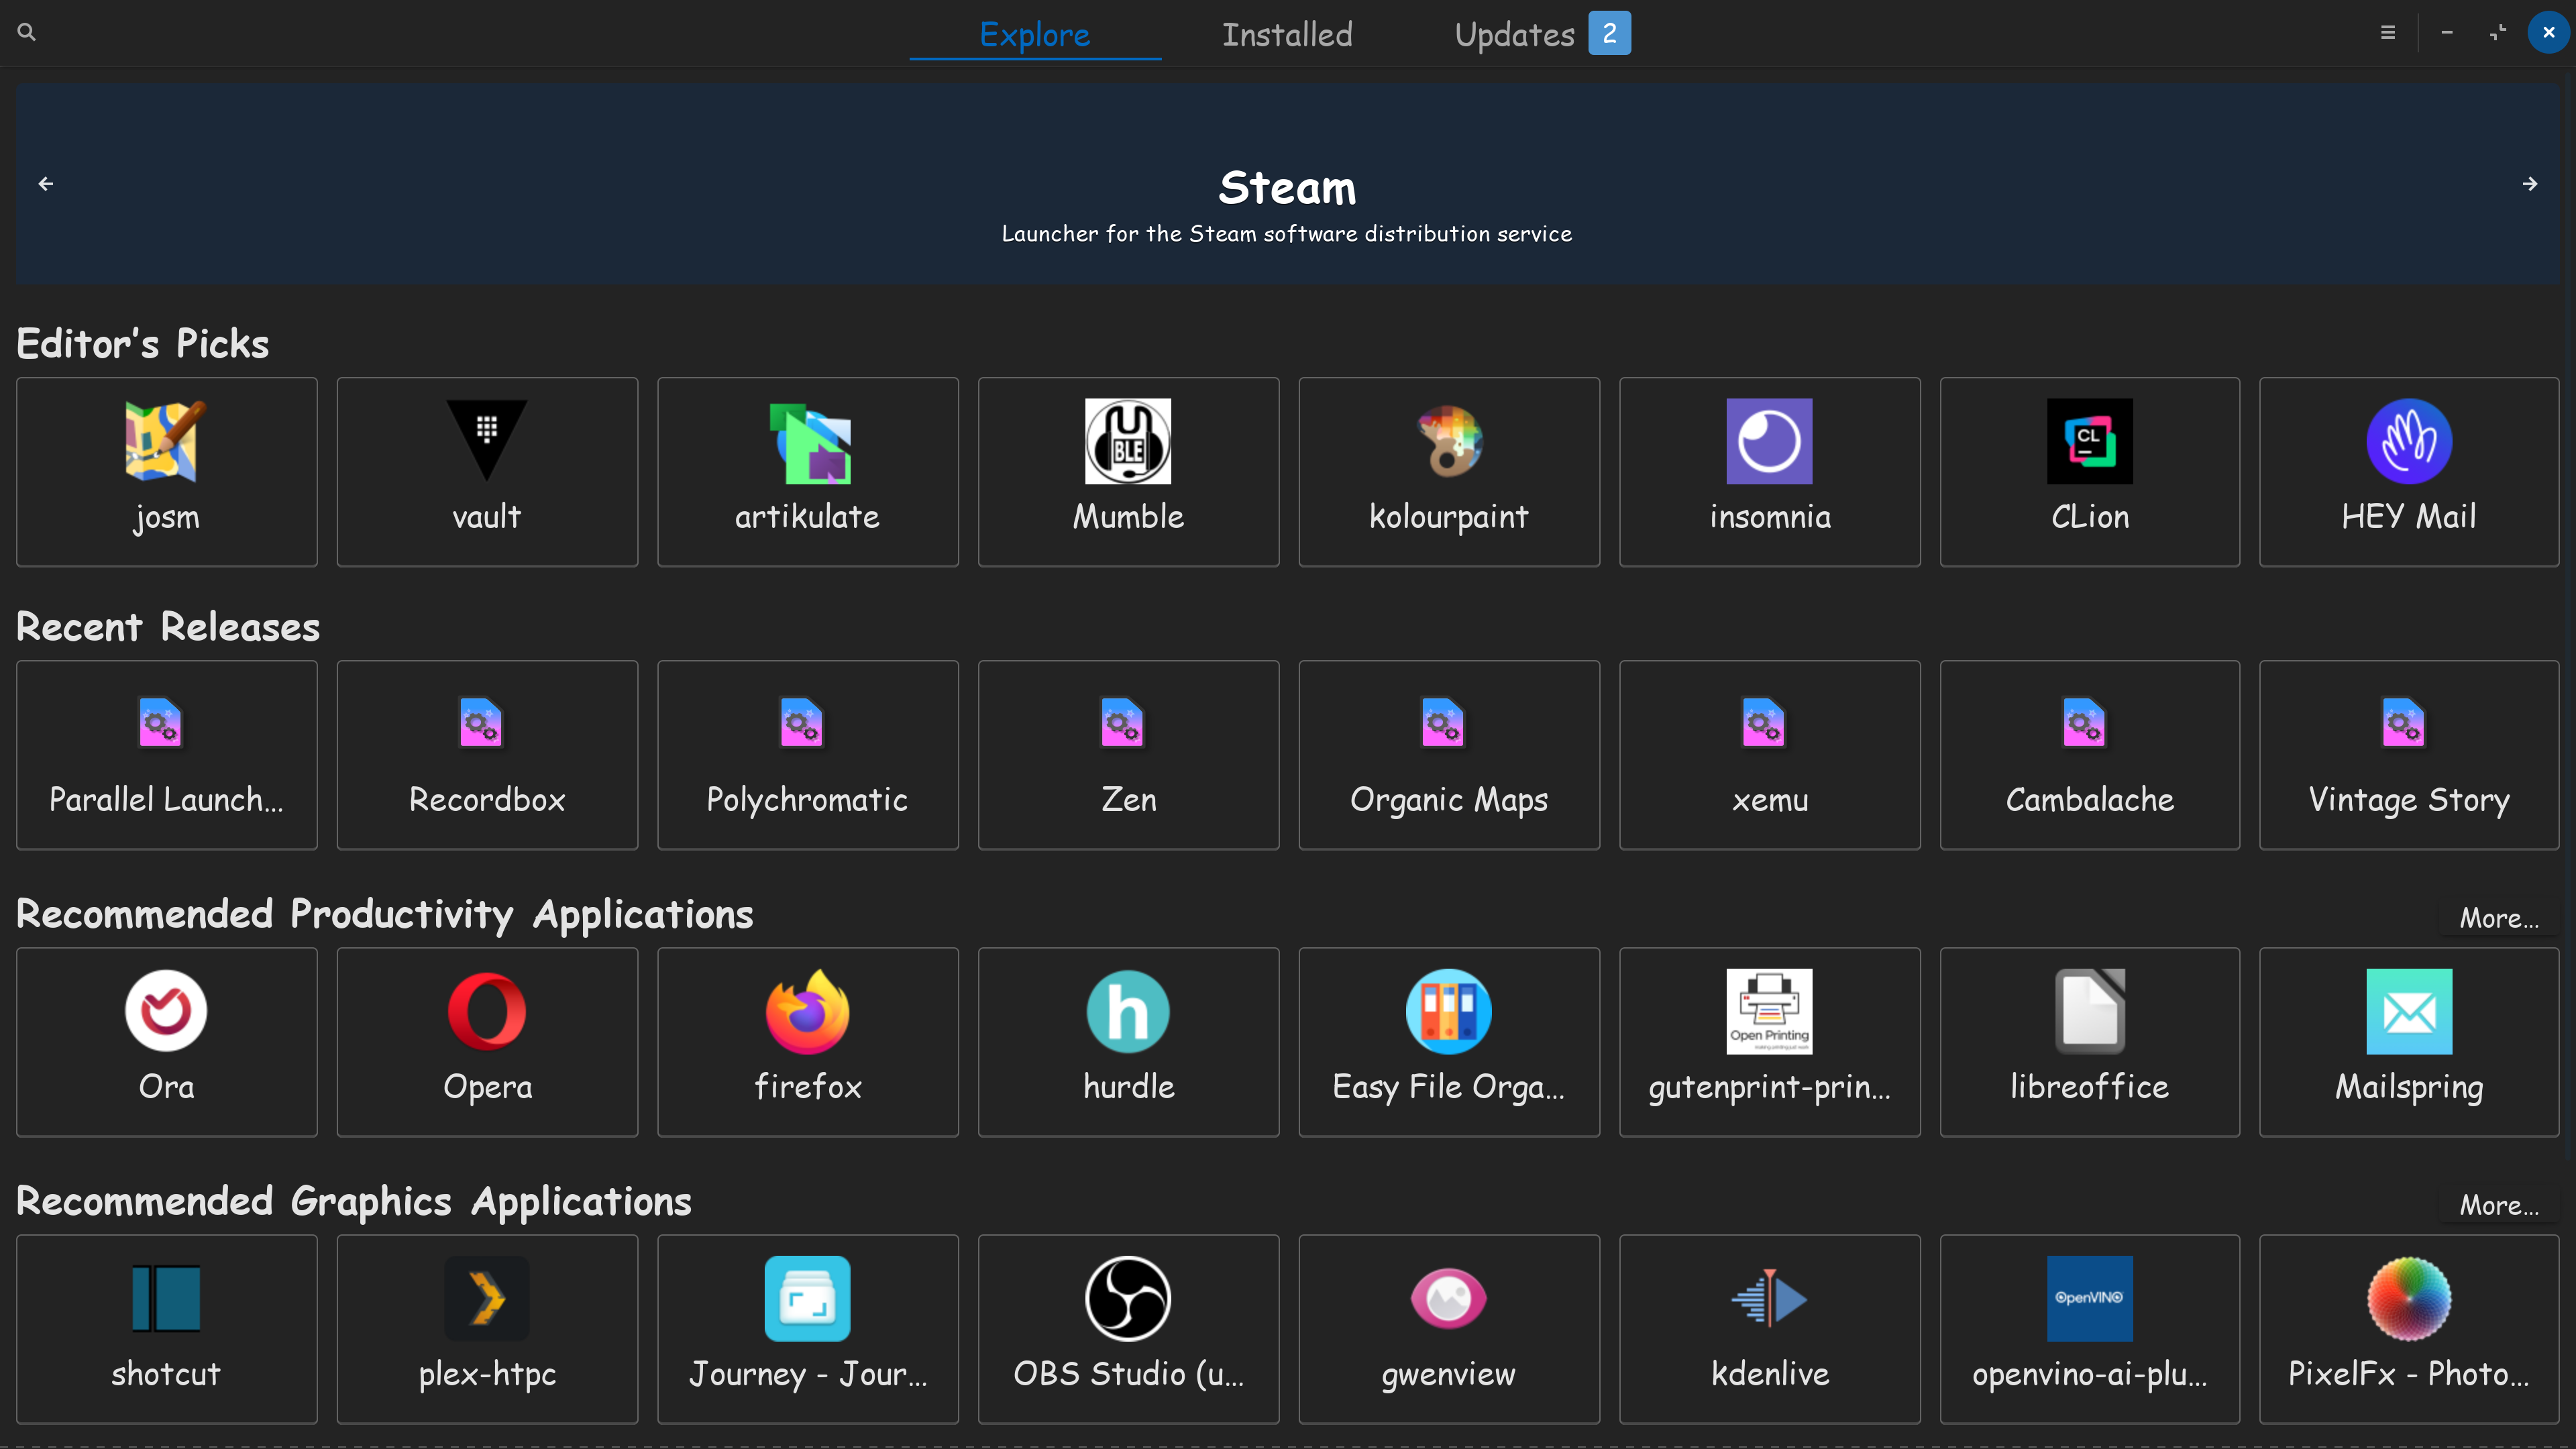Go to next featured banner

pyautogui.click(x=2530, y=184)
